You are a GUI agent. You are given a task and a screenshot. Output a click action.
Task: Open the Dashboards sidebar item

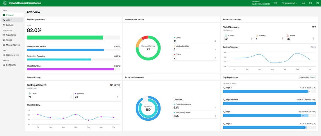[x=12, y=65]
